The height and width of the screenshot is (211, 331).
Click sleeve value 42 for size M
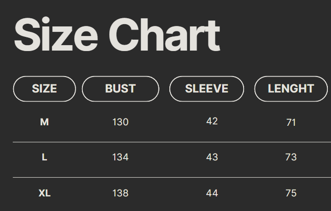click(212, 121)
